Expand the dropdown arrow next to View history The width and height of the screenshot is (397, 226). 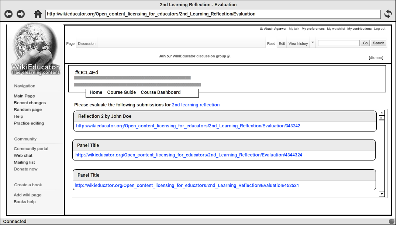pos(313,42)
